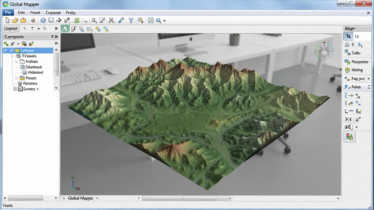This screenshot has width=374, height=210.
Task: Open the Flo menu
Action: tap(8, 13)
